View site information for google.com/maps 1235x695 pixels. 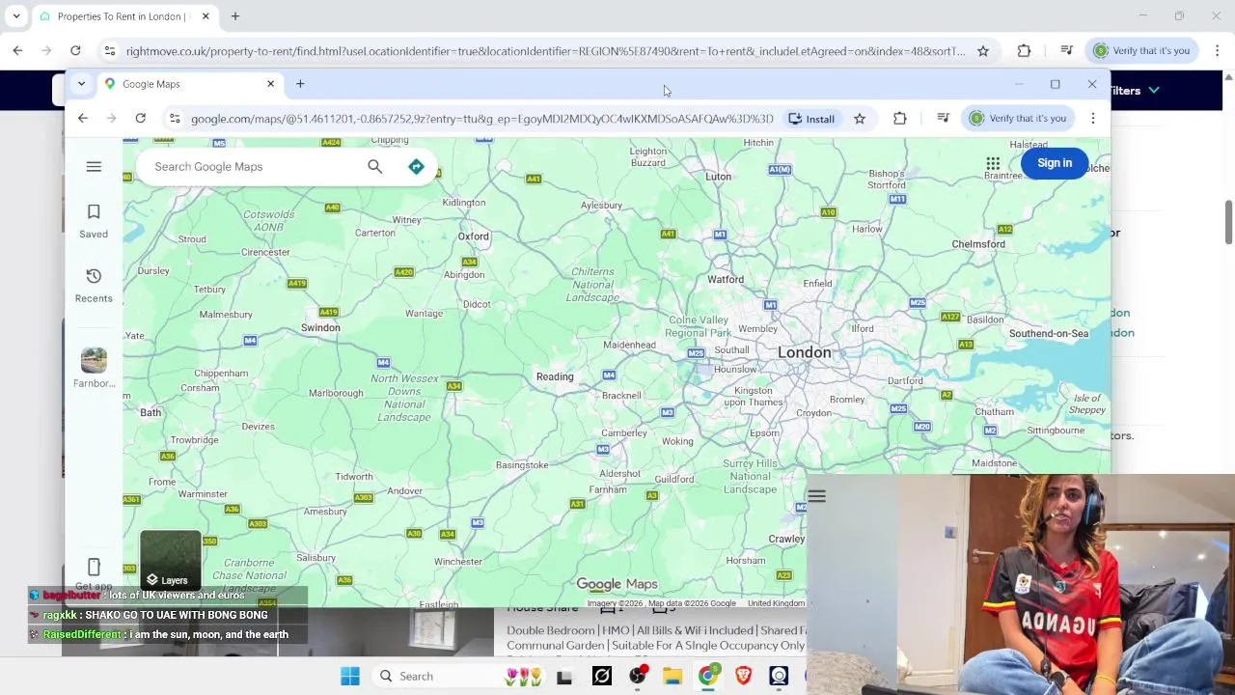(x=175, y=119)
